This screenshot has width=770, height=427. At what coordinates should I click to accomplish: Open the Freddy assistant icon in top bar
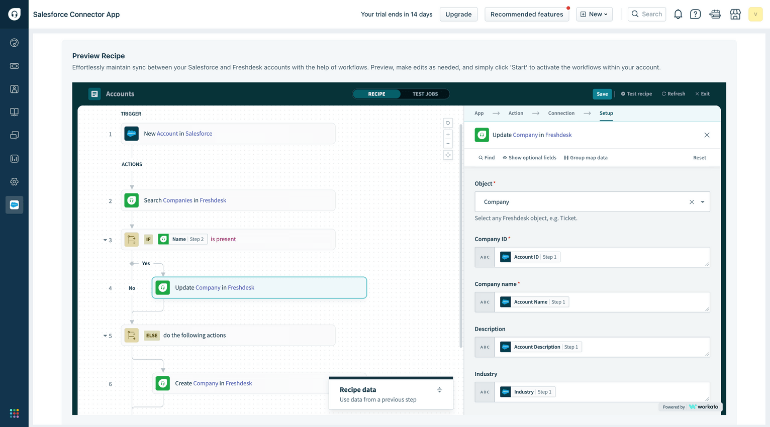click(715, 14)
